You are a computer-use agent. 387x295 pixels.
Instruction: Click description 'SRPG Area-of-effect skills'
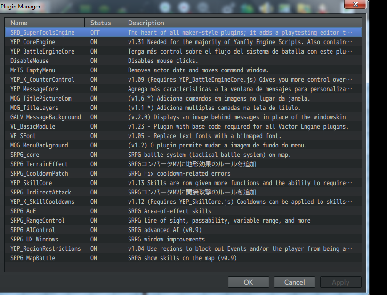[169, 211]
